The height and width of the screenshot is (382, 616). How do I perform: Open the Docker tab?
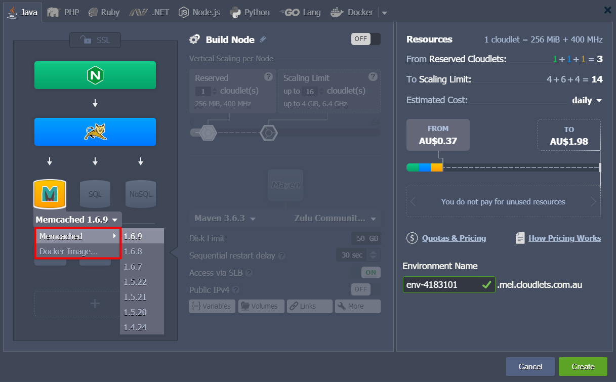click(x=352, y=12)
